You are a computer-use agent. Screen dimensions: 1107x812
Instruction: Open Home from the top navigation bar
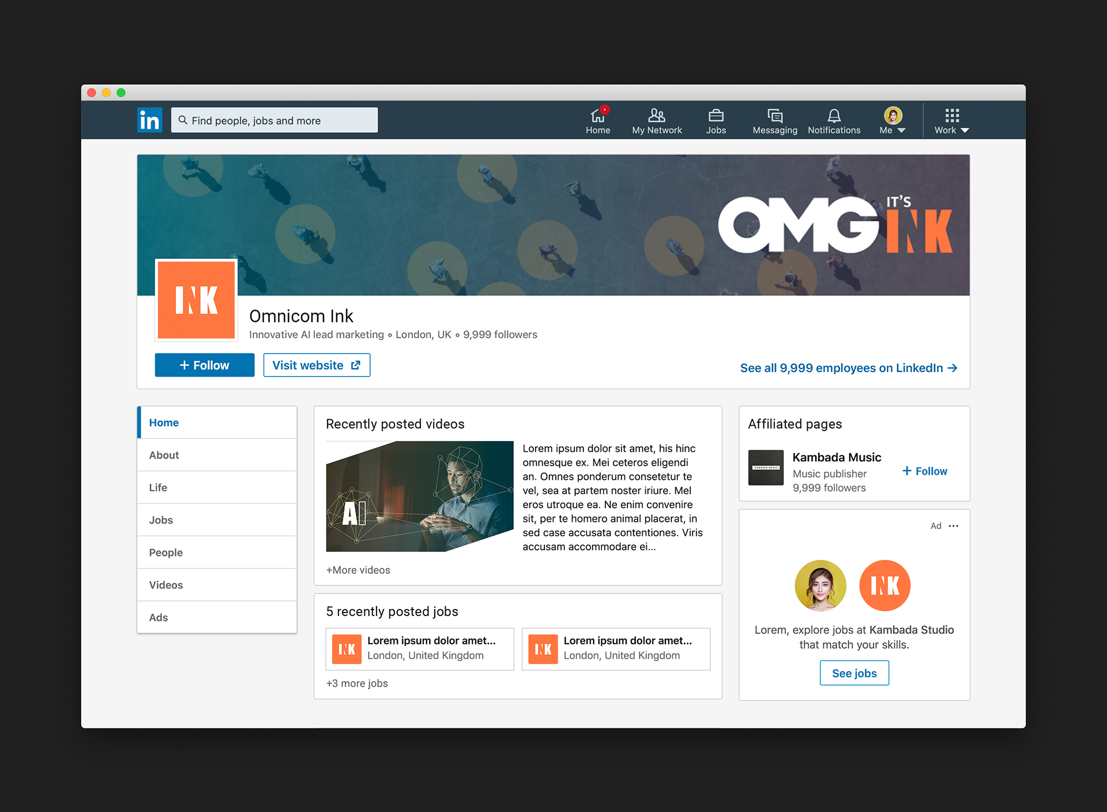point(598,121)
